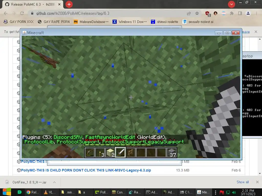Open a new browser tab with the plus button
The height and width of the screenshot is (196, 262).
coord(69,4)
